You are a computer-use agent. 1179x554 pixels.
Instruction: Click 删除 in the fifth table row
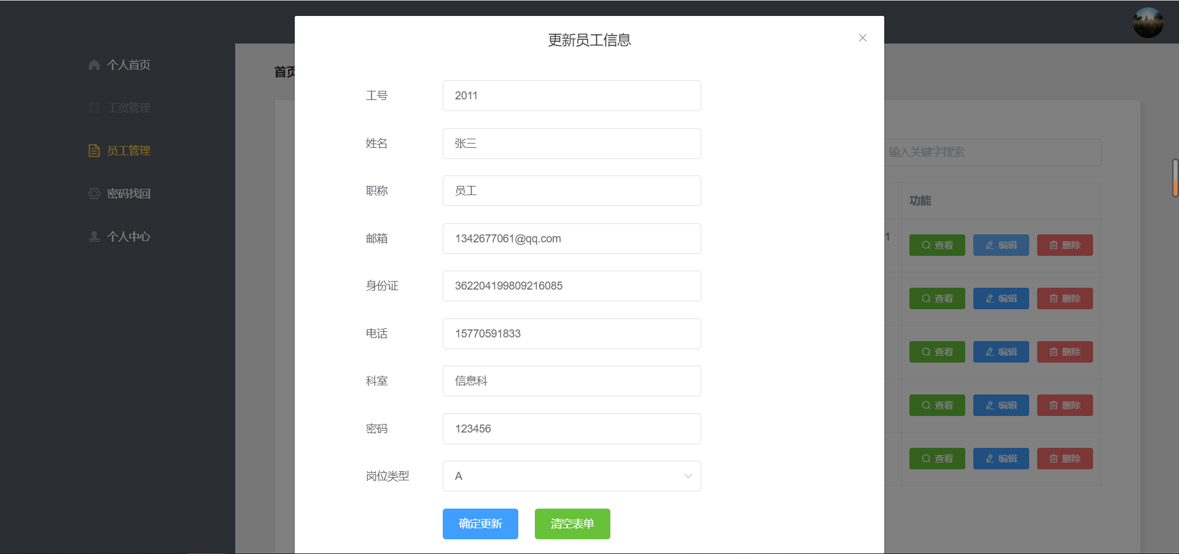click(x=1065, y=459)
